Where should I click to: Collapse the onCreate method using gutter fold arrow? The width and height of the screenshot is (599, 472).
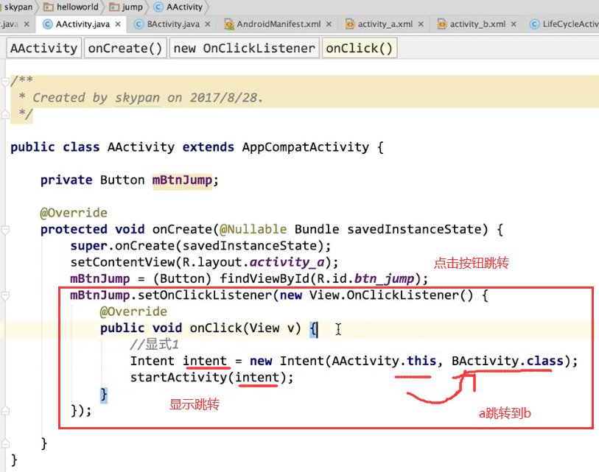[5, 229]
